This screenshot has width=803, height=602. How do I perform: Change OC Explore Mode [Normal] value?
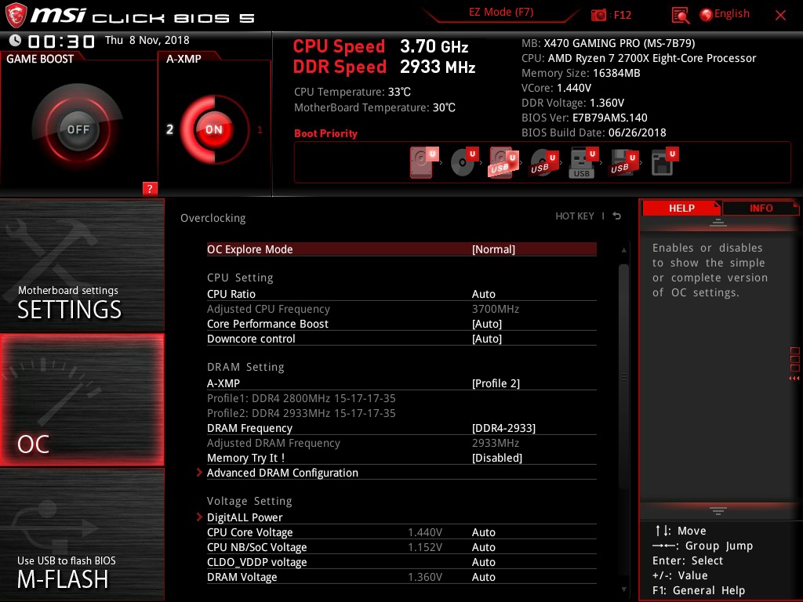tap(493, 249)
